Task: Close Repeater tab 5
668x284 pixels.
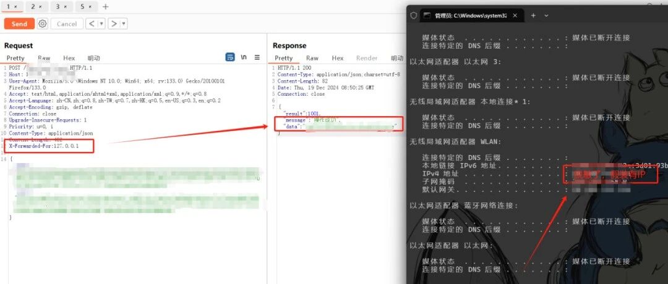Action: (90, 7)
